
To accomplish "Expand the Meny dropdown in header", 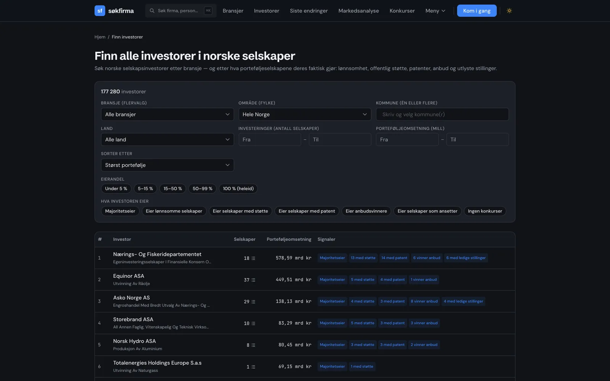I will click(x=435, y=11).
